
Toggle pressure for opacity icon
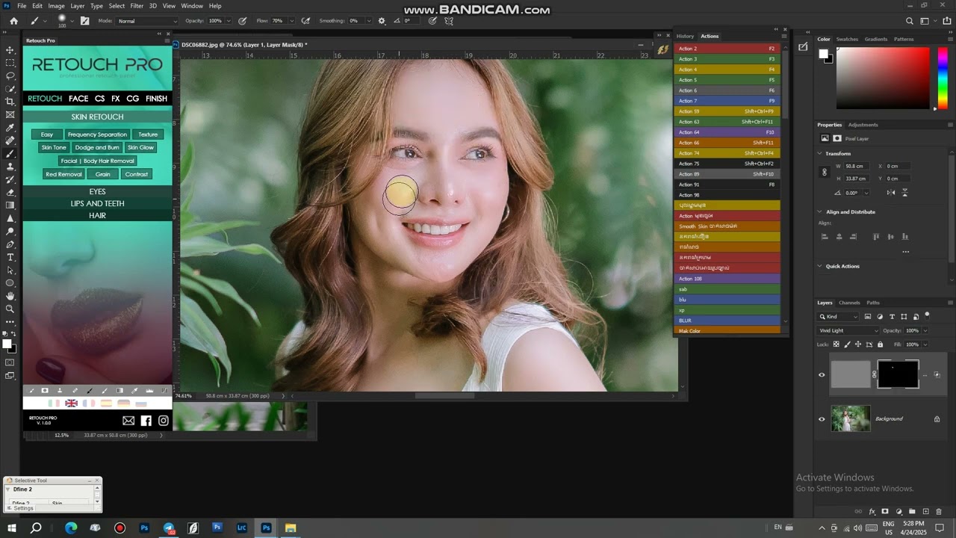pyautogui.click(x=243, y=21)
